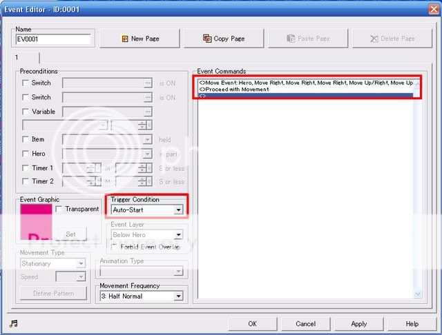
Task: Click the scroll up arrow in Event Commands
Action: 417,83
